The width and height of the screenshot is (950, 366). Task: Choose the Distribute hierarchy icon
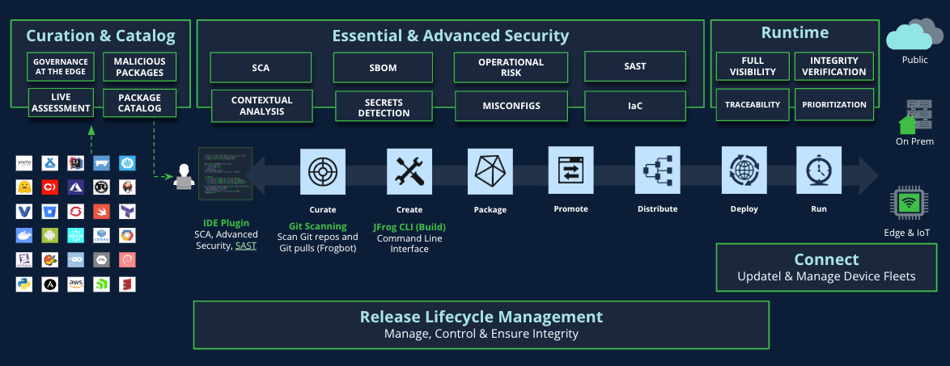pos(657,171)
